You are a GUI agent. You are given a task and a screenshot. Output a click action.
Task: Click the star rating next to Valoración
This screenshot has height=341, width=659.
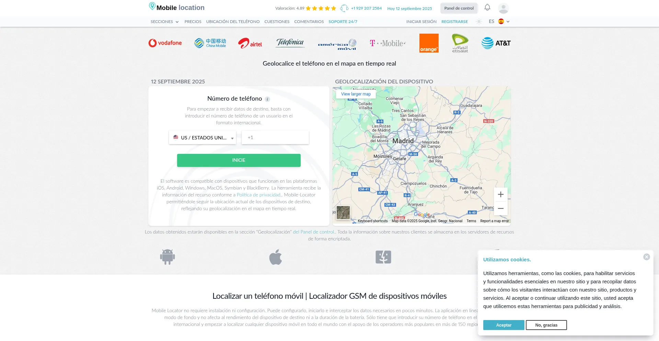[321, 8]
